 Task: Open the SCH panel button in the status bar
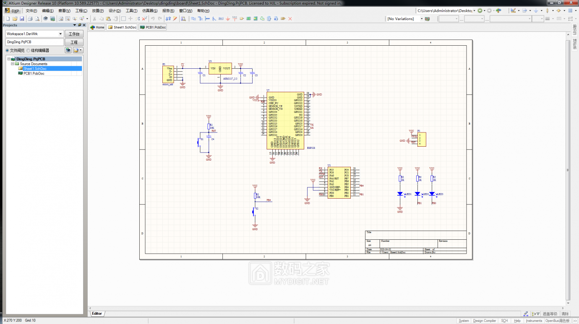click(x=504, y=321)
